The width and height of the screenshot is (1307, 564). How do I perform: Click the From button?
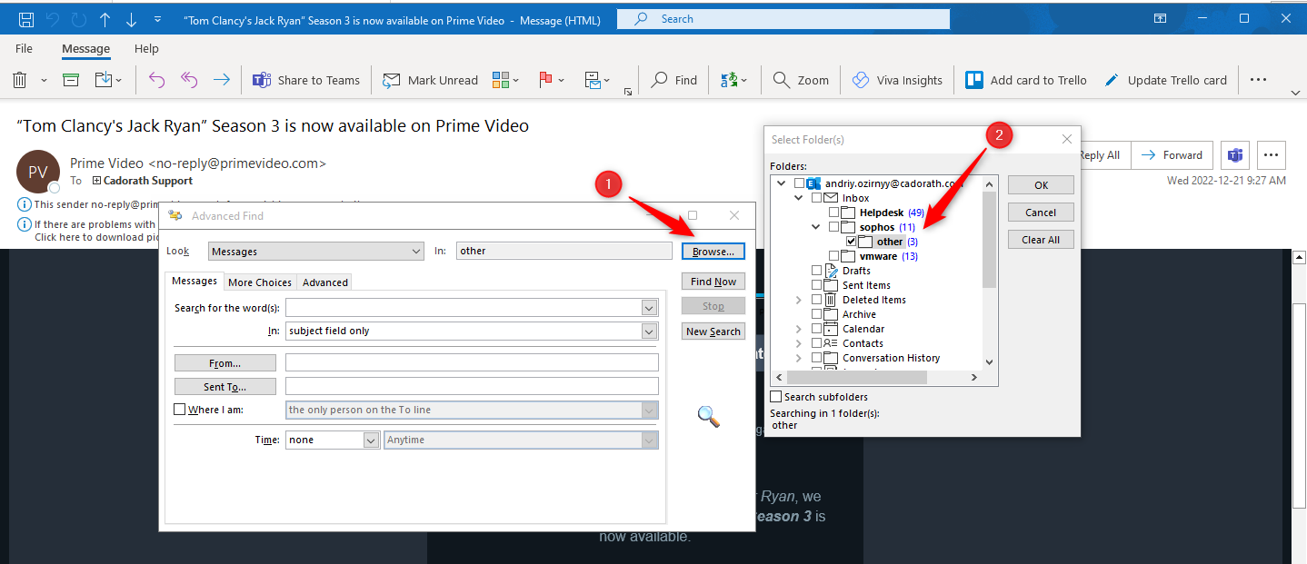point(225,363)
